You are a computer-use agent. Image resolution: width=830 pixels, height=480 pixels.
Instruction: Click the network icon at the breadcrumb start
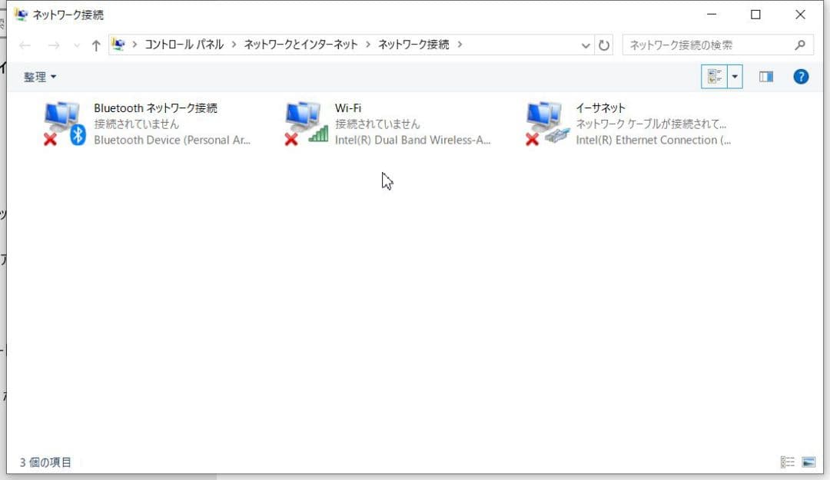(118, 45)
